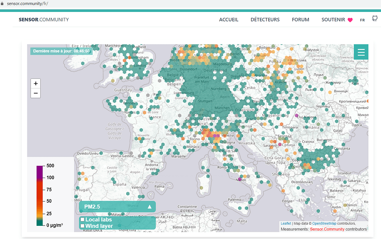Click the 'Malta' map label
The width and height of the screenshot is (381, 239).
242,221
